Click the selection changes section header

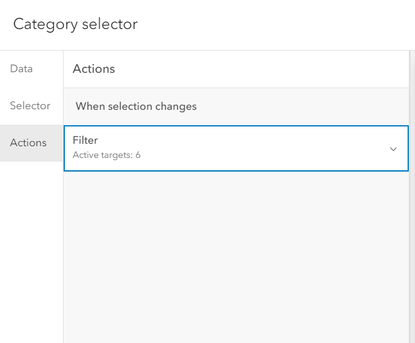pyautogui.click(x=236, y=107)
